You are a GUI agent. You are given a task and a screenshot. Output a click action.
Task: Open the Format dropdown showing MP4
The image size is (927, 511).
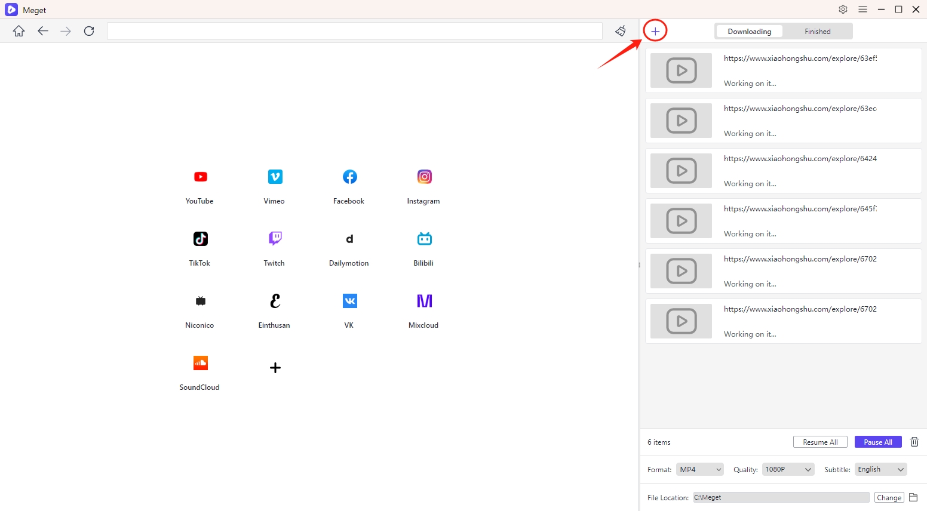[700, 470]
